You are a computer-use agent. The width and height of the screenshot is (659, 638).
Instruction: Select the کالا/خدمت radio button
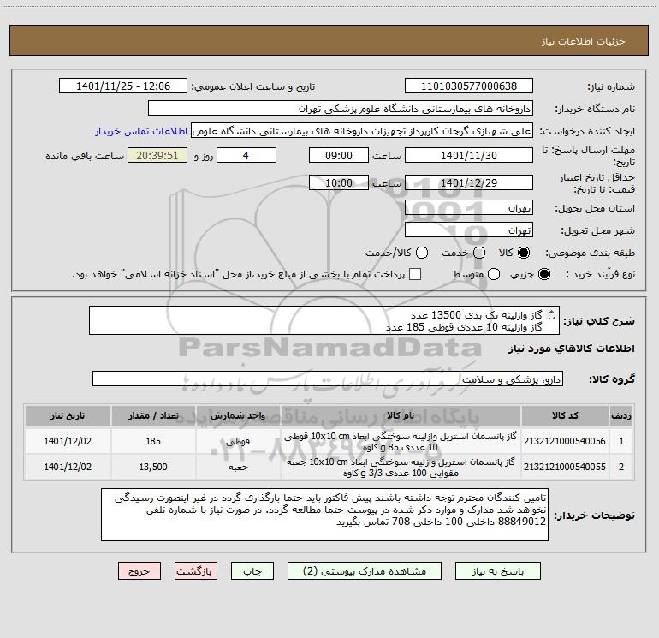(x=422, y=253)
